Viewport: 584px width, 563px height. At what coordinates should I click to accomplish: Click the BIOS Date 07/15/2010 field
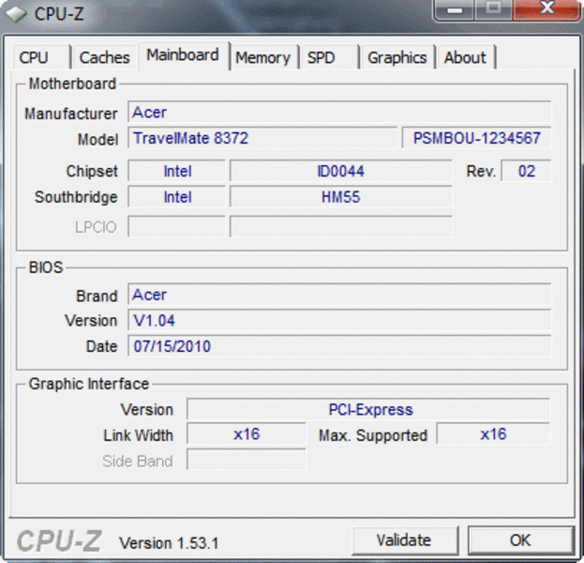[x=339, y=346]
